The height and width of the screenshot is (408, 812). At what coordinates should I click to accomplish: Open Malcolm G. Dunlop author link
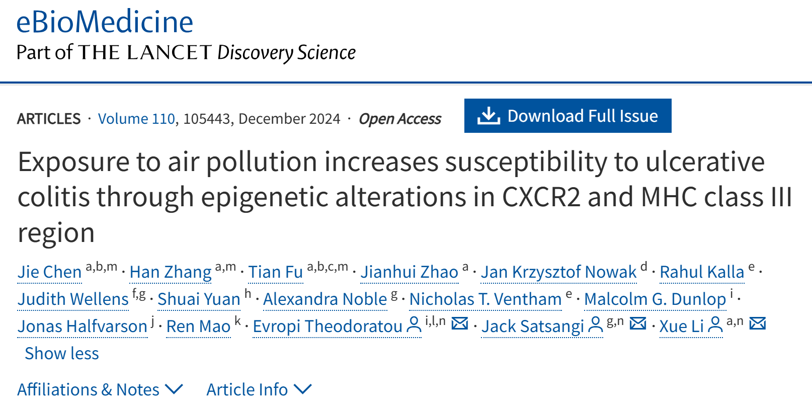click(655, 299)
